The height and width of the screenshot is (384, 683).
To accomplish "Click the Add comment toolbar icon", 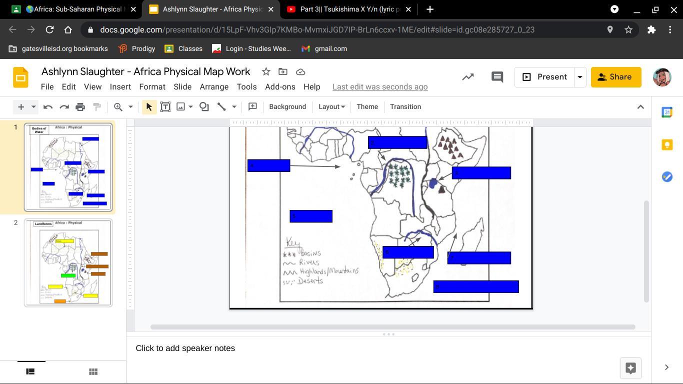I will [252, 106].
